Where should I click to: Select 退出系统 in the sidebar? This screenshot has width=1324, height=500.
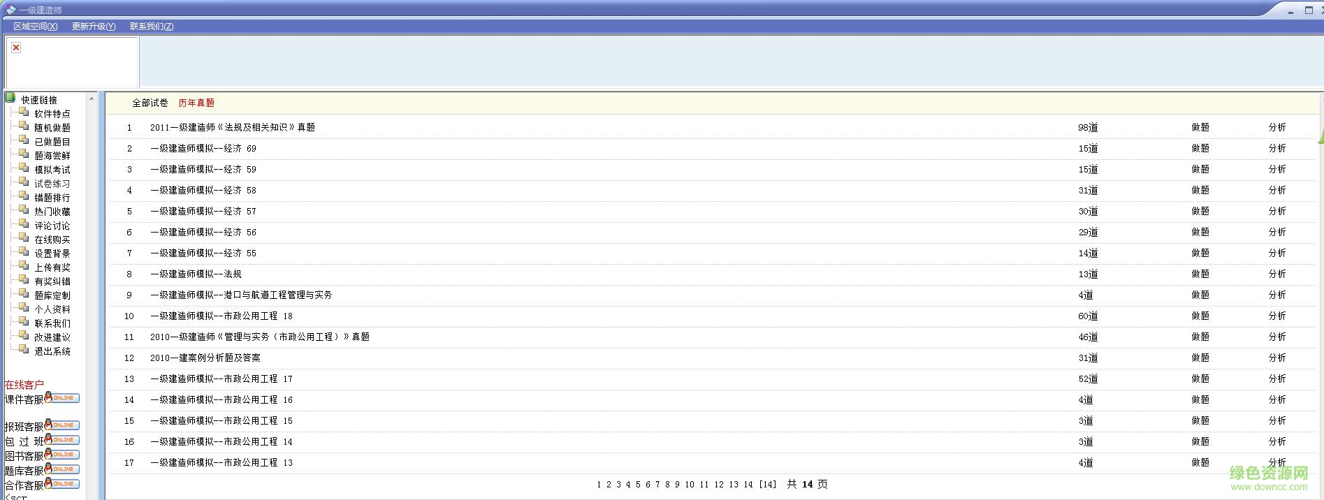[x=52, y=351]
